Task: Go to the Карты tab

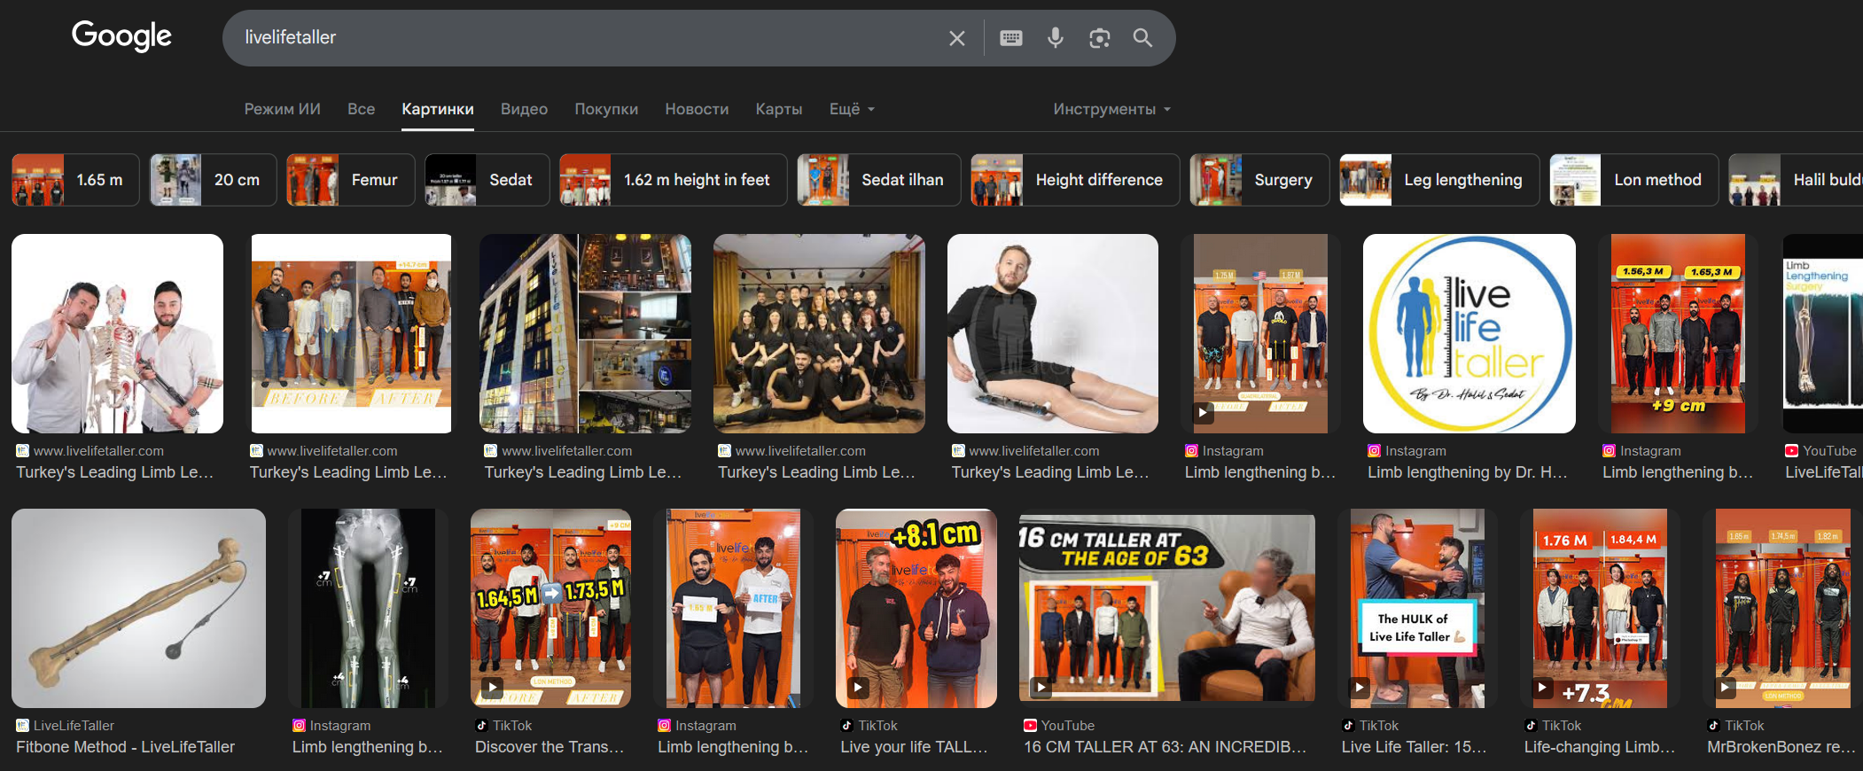Action: (x=779, y=109)
